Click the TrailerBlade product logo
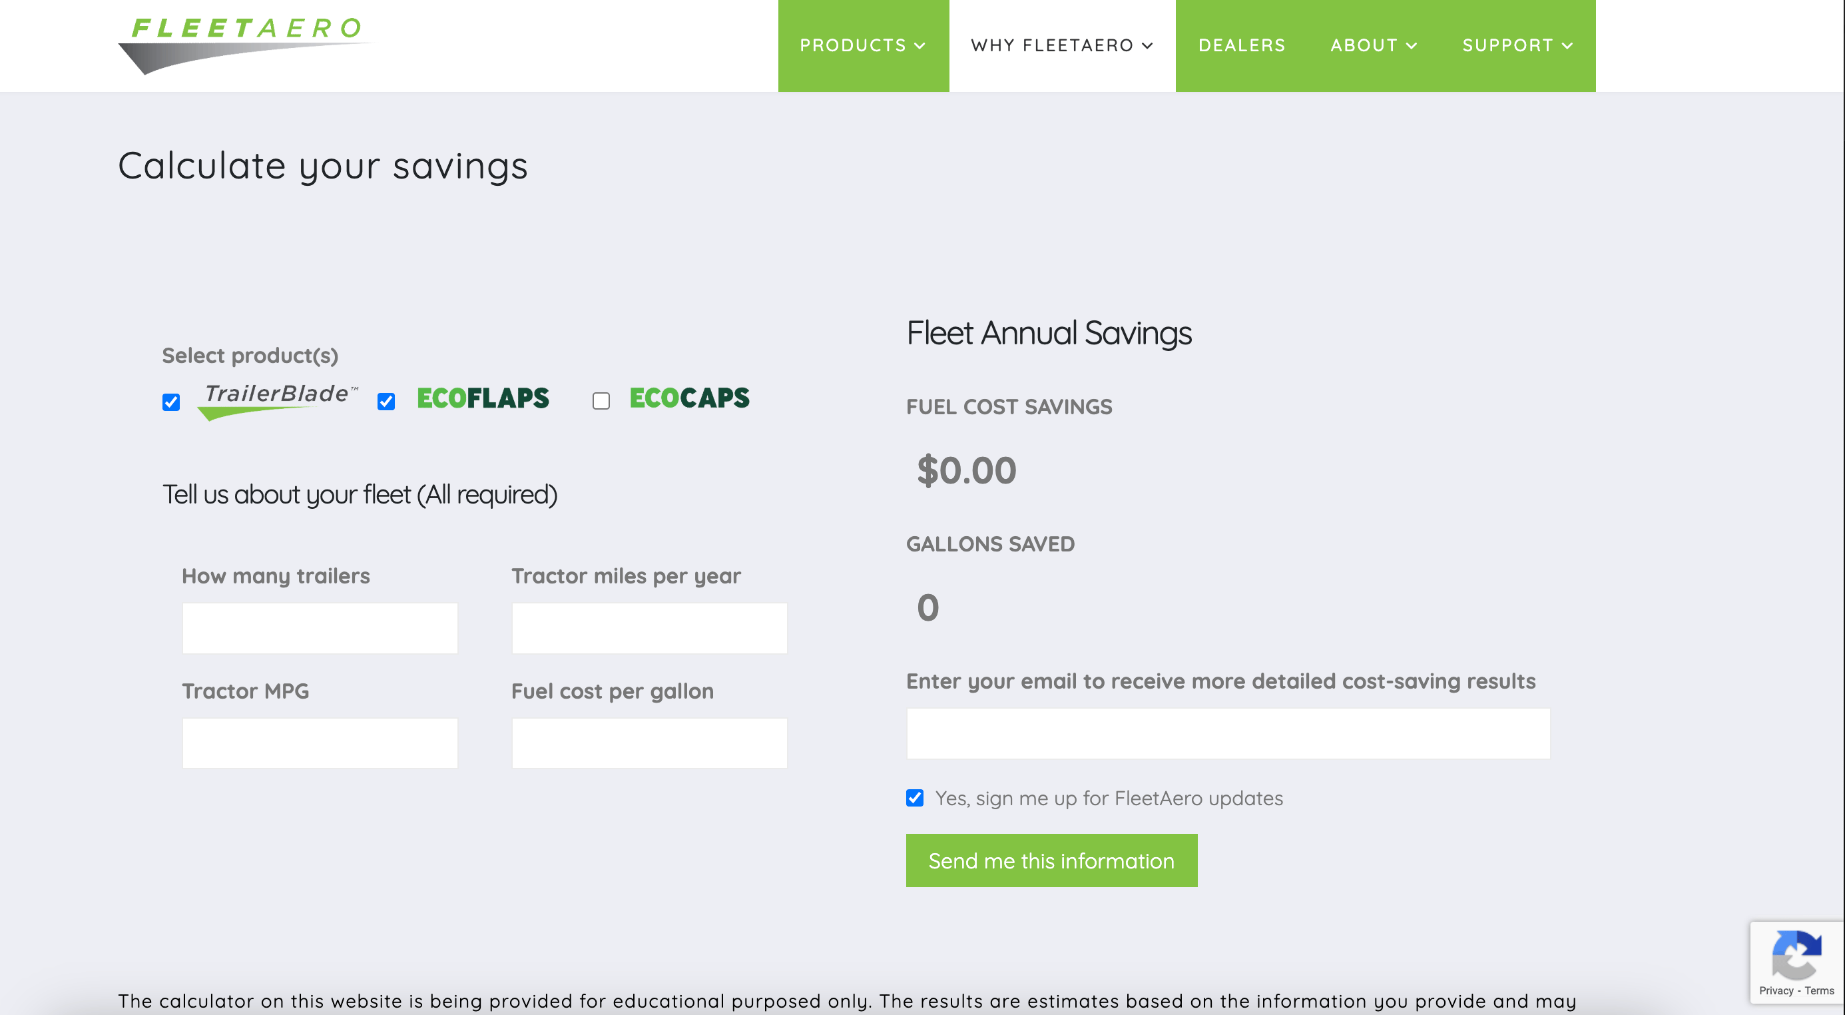 (278, 401)
